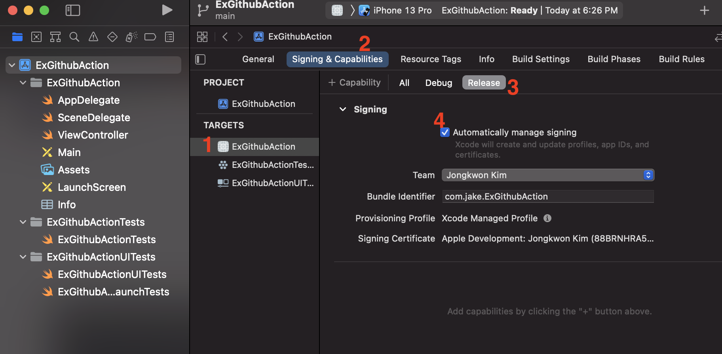Image resolution: width=722 pixels, height=354 pixels.
Task: Collapse the ExGithubActionUITests folder
Action: click(x=23, y=257)
